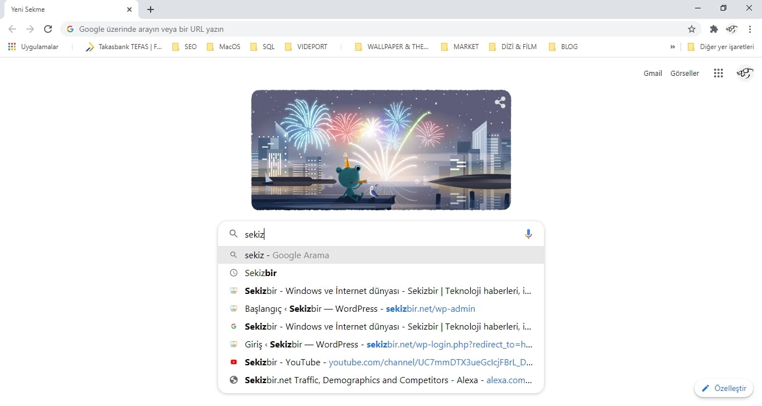762x406 pixels.
Task: Open the Görseller link
Action: 684,73
